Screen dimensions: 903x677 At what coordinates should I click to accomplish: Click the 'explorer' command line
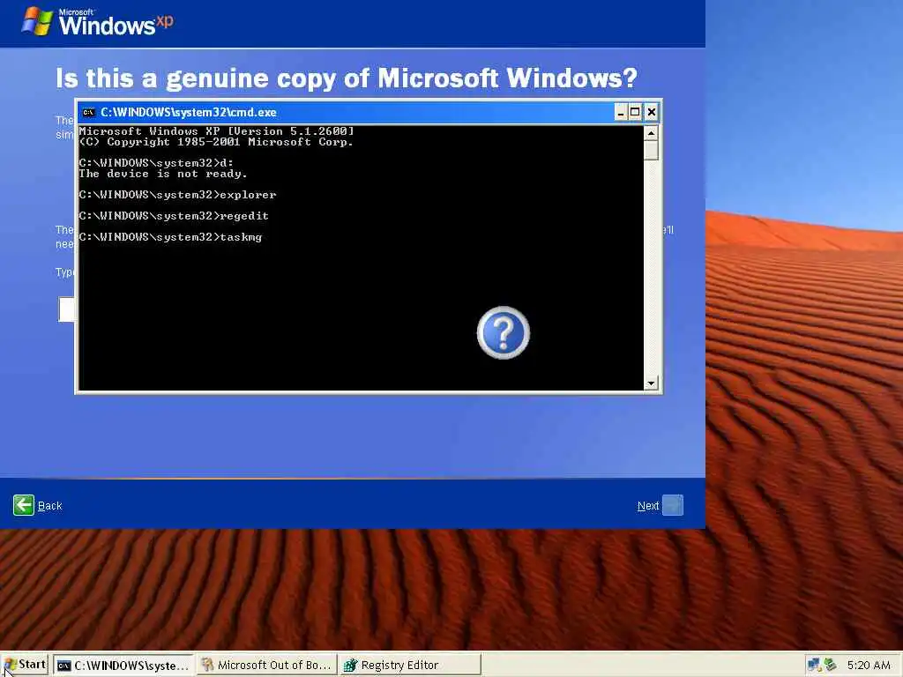coord(177,195)
